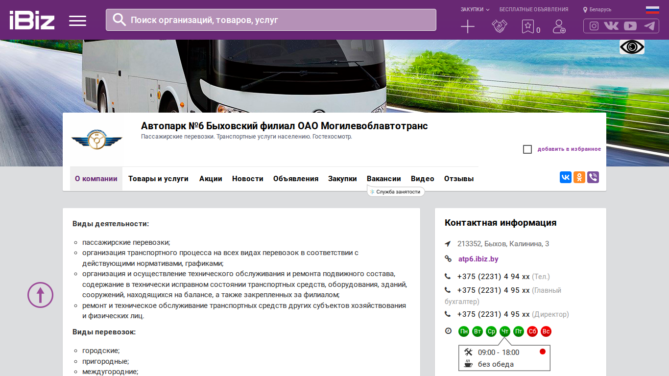Click the '09:00 - 18:00' hours text

click(x=499, y=352)
